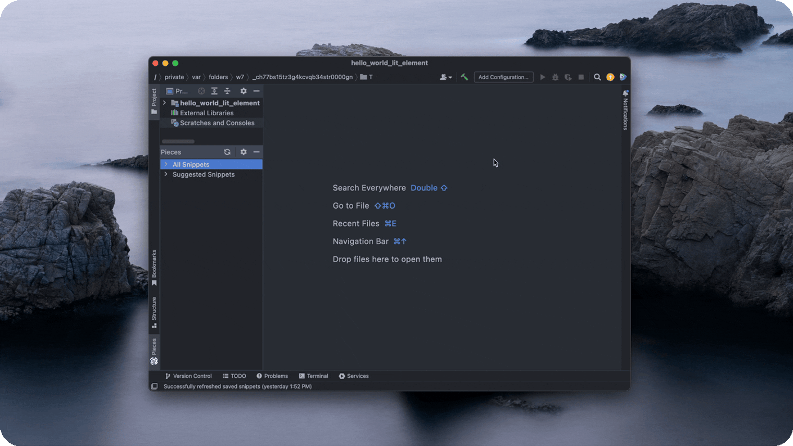
Task: Hide the Project panel with minus icon
Action: click(x=257, y=91)
